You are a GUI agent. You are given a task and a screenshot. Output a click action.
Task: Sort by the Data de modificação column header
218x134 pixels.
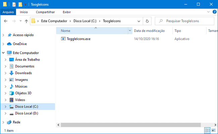pos(149,31)
